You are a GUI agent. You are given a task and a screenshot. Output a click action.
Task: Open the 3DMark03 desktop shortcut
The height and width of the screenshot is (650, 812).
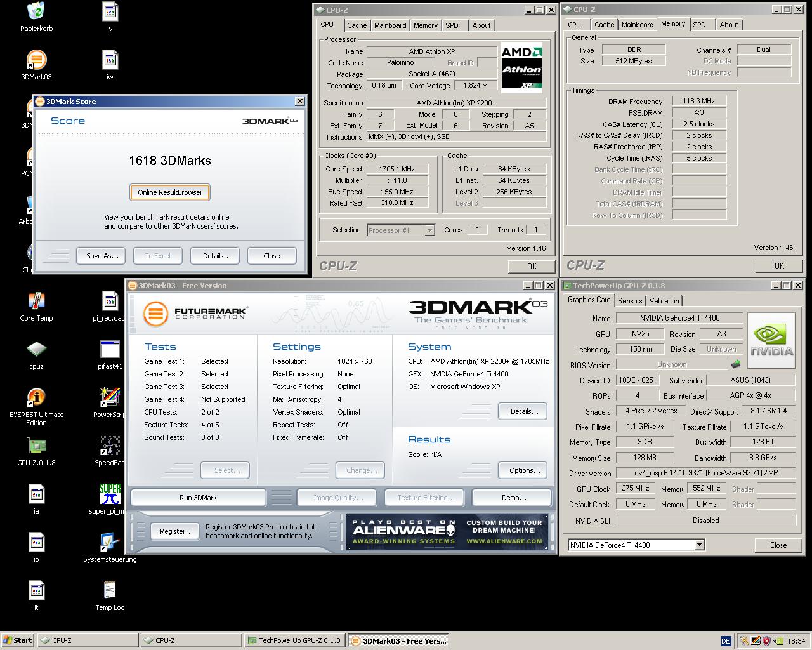click(36, 61)
